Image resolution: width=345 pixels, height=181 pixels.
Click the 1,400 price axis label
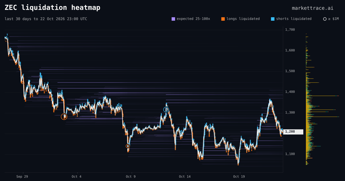pyautogui.click(x=290, y=92)
